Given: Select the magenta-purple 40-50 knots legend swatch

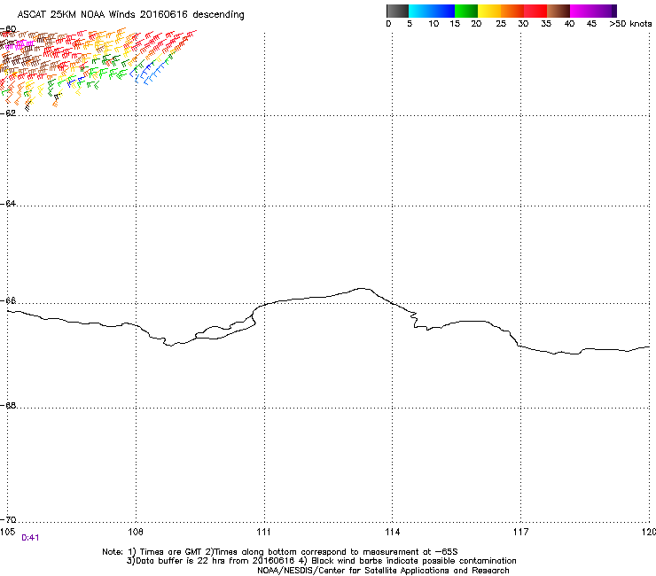Looking at the screenshot, I should pos(593,11).
